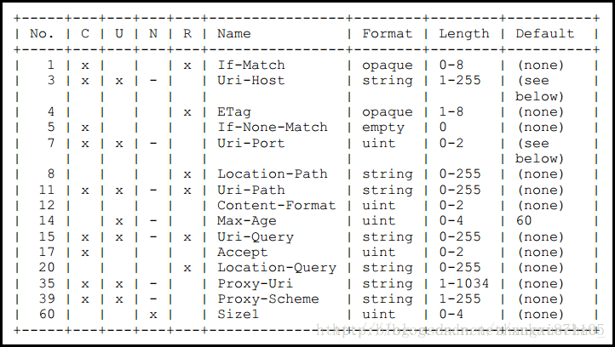Select the Accept option name
615x347 pixels.
(x=243, y=253)
